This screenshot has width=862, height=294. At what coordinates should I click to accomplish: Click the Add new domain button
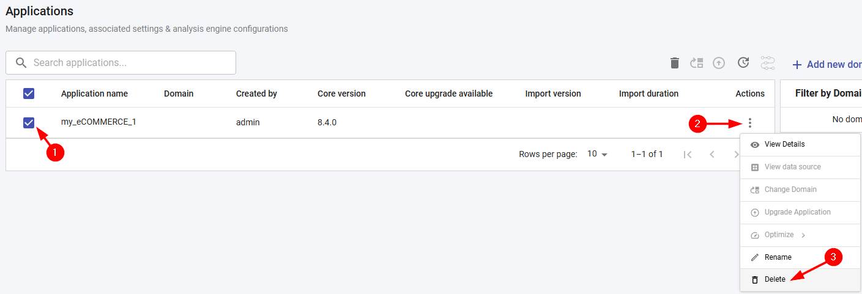click(827, 64)
